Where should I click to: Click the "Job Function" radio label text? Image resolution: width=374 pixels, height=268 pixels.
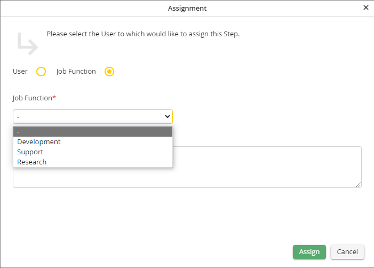pos(76,72)
